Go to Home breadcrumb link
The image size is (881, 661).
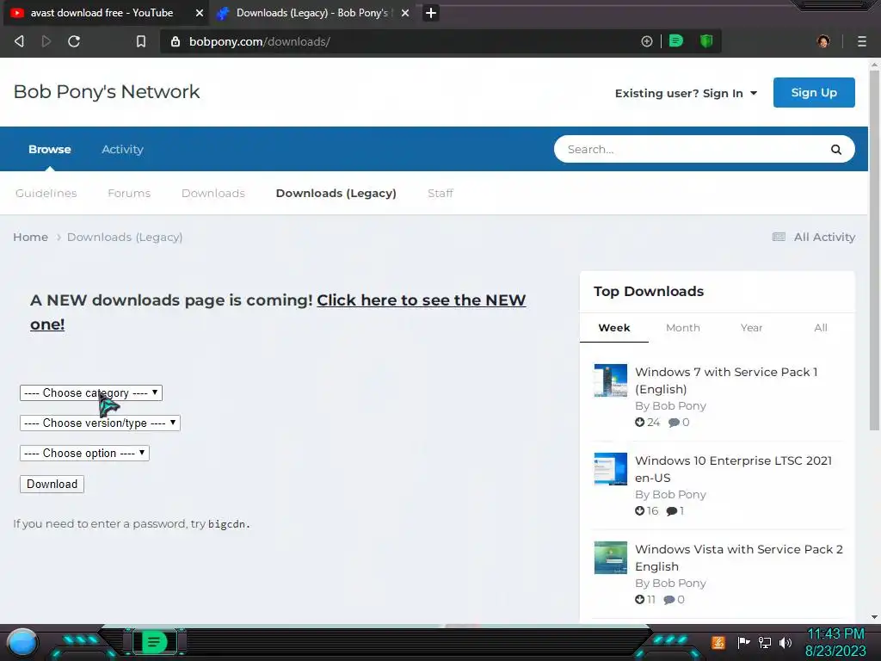[x=30, y=238]
